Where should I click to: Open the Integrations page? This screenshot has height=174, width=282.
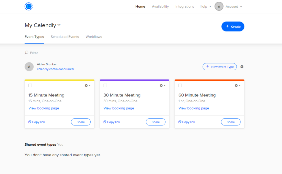[x=185, y=6]
